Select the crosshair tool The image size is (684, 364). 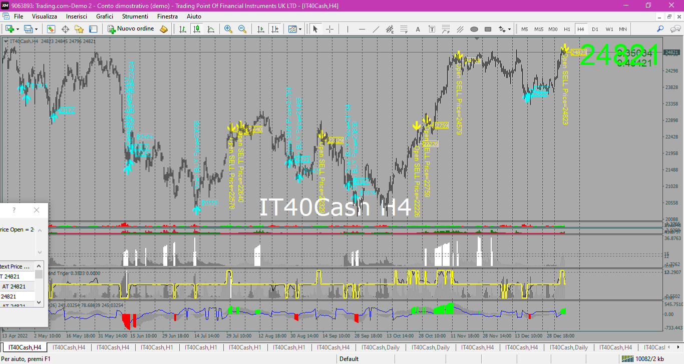pyautogui.click(x=329, y=29)
